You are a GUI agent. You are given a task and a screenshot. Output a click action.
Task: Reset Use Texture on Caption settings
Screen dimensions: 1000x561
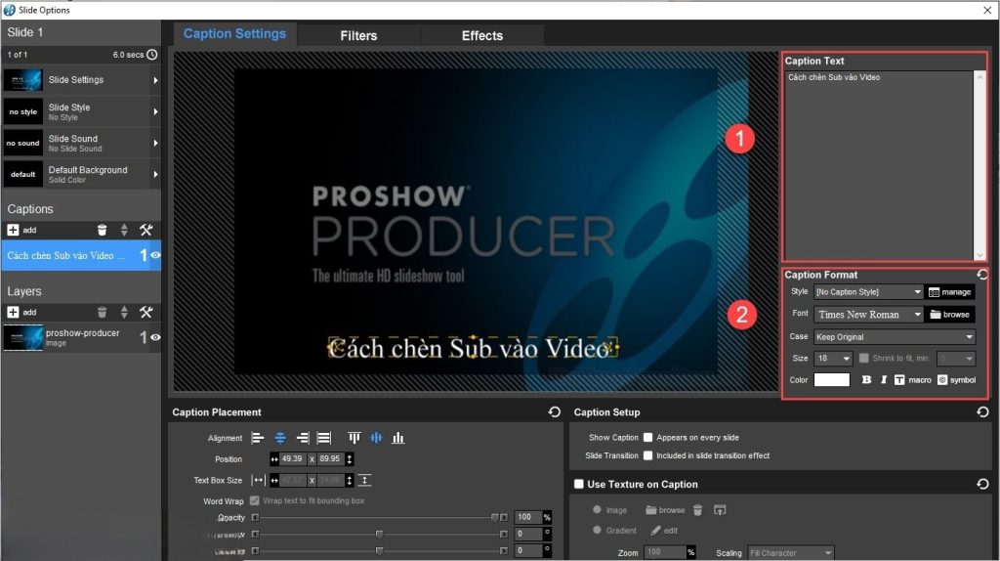pyautogui.click(x=982, y=485)
